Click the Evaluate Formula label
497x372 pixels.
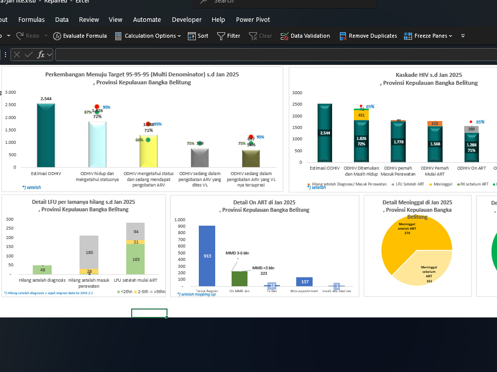tap(85, 36)
